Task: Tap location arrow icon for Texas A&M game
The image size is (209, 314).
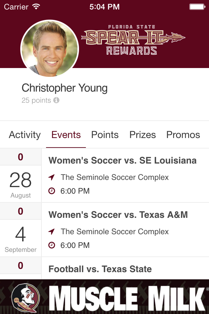Action: [x=51, y=231]
